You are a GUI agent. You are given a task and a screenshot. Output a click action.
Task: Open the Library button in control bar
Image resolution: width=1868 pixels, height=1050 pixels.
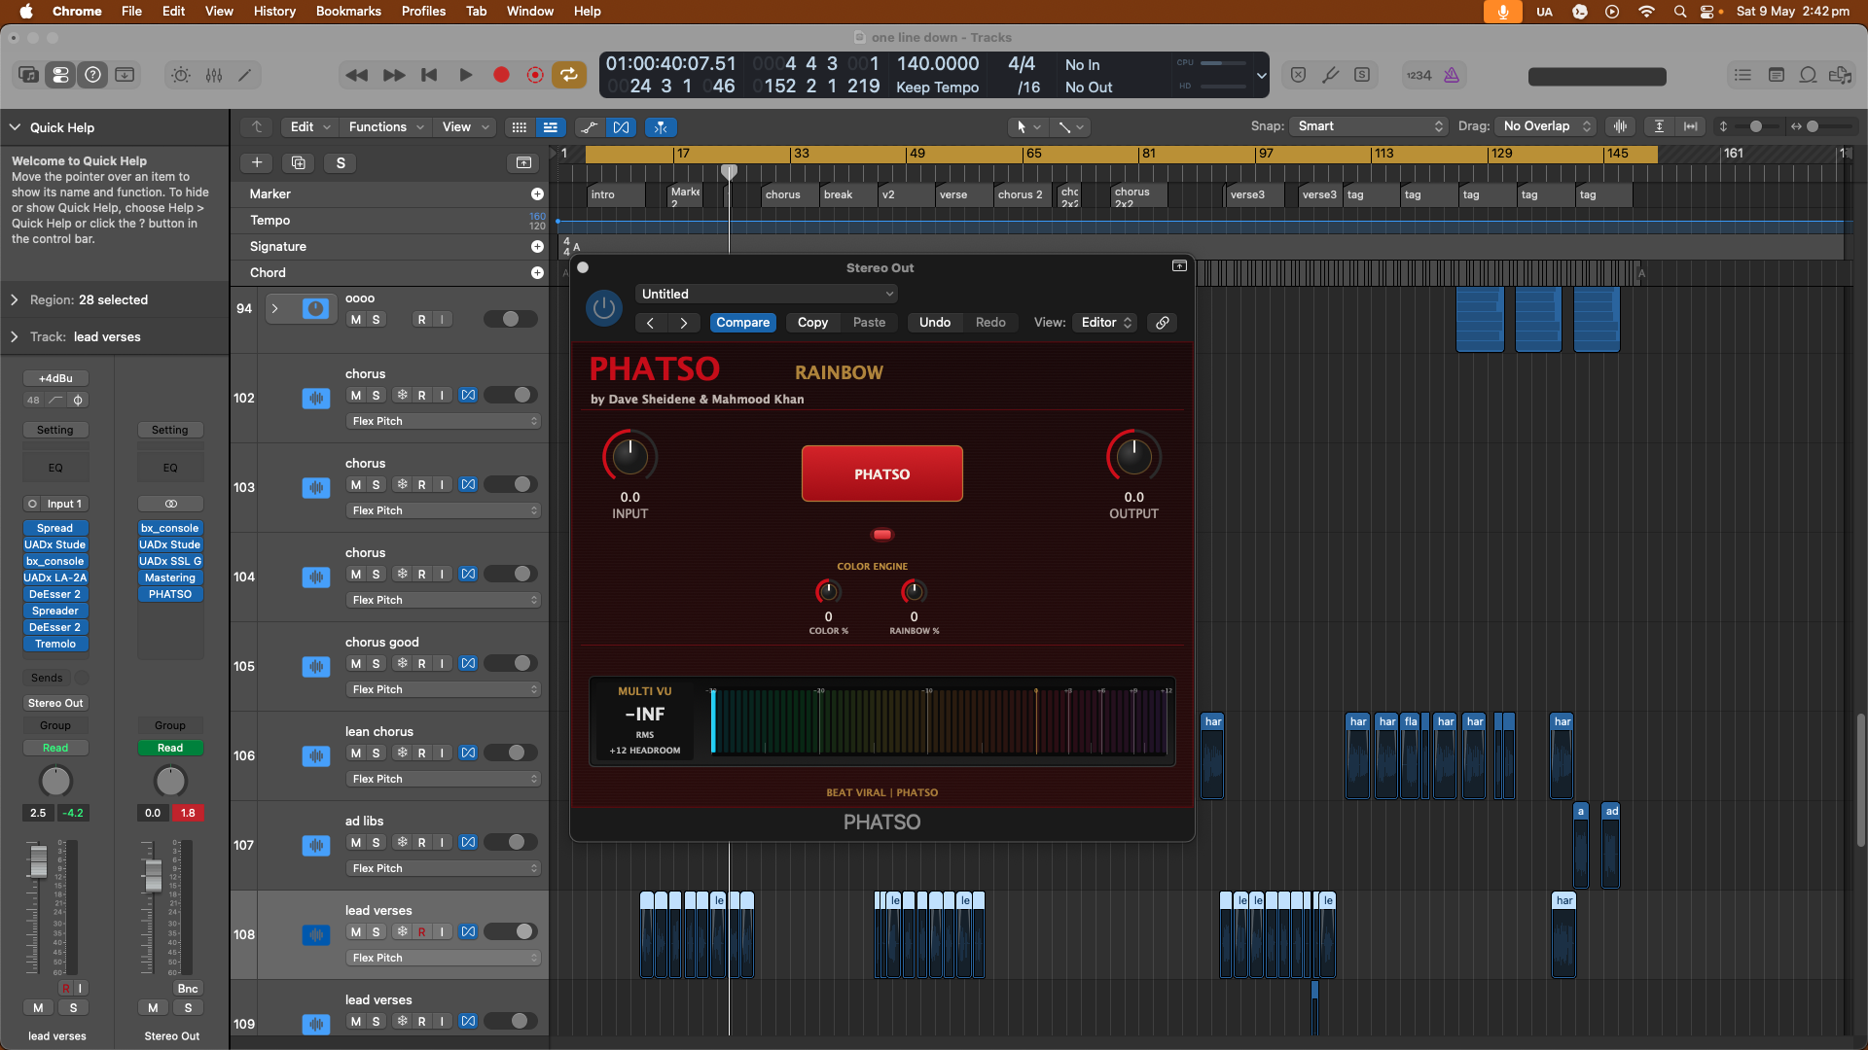(28, 75)
